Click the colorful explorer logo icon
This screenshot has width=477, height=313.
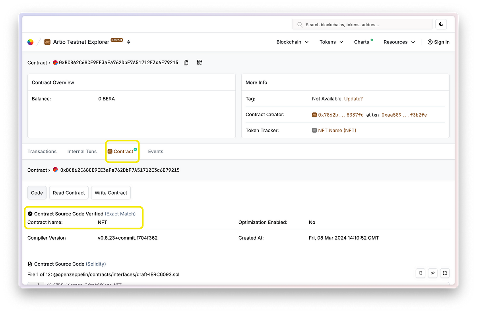tap(31, 42)
